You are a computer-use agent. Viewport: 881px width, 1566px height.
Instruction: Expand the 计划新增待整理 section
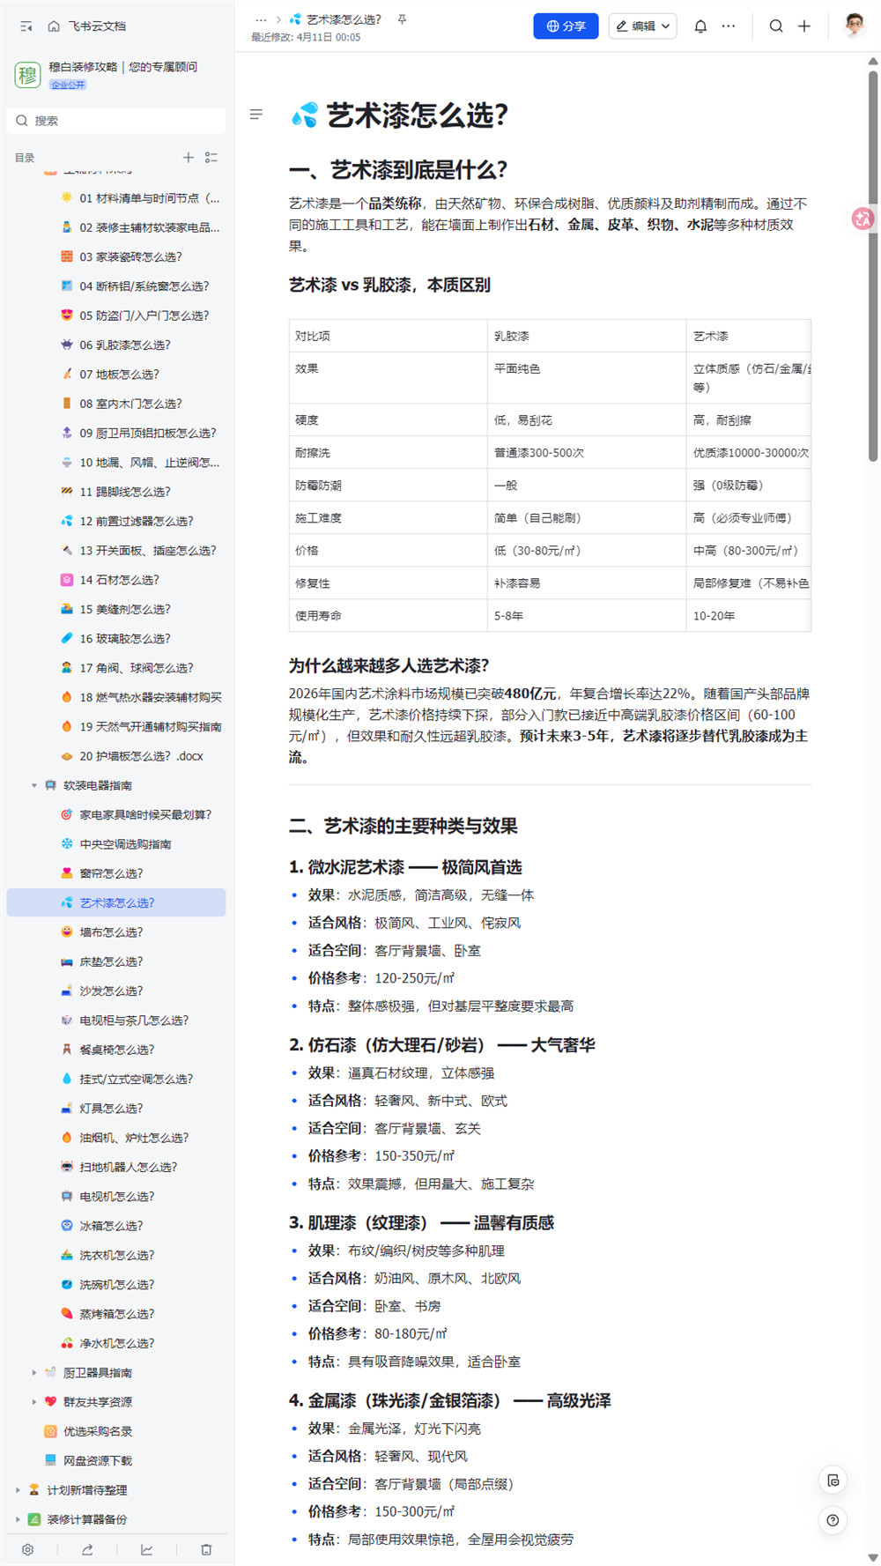pos(18,1489)
